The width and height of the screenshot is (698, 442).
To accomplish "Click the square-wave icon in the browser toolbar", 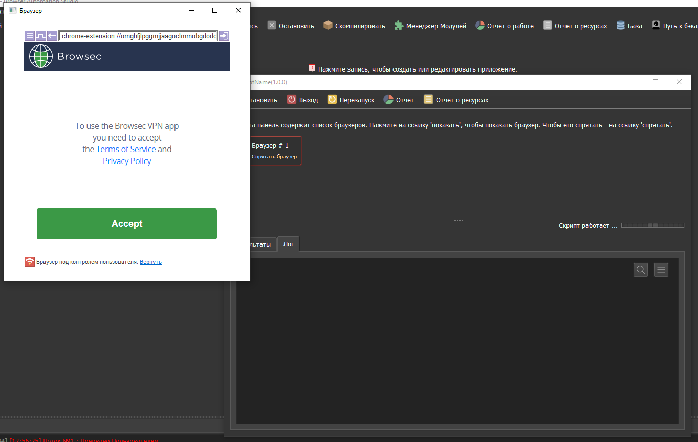I will tap(40, 36).
